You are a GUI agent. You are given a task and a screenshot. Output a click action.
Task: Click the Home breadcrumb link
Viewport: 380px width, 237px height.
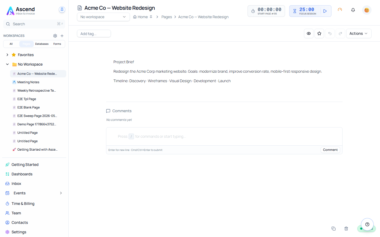pos(140,17)
